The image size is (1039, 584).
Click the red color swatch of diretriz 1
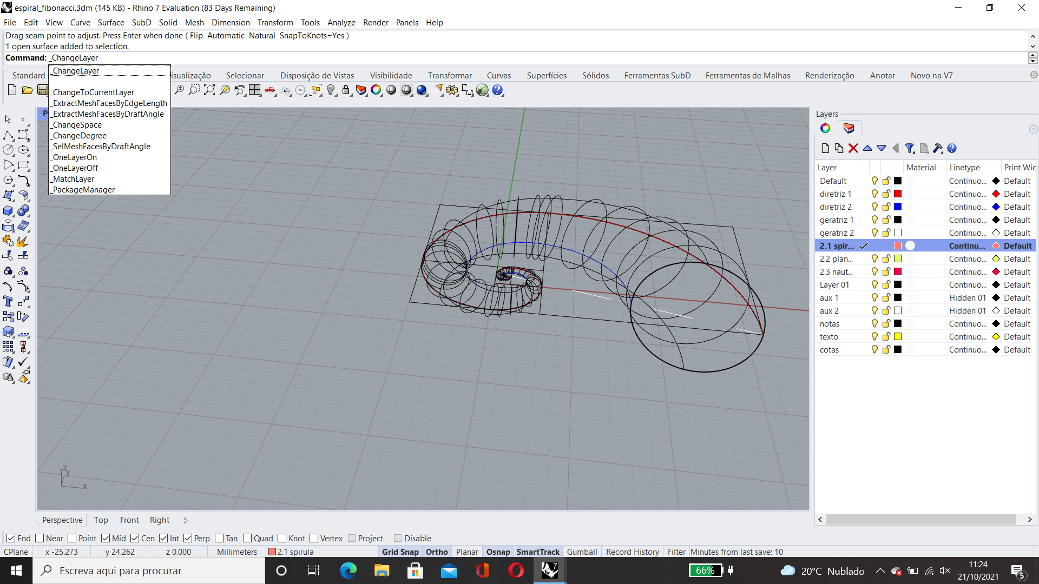898,194
